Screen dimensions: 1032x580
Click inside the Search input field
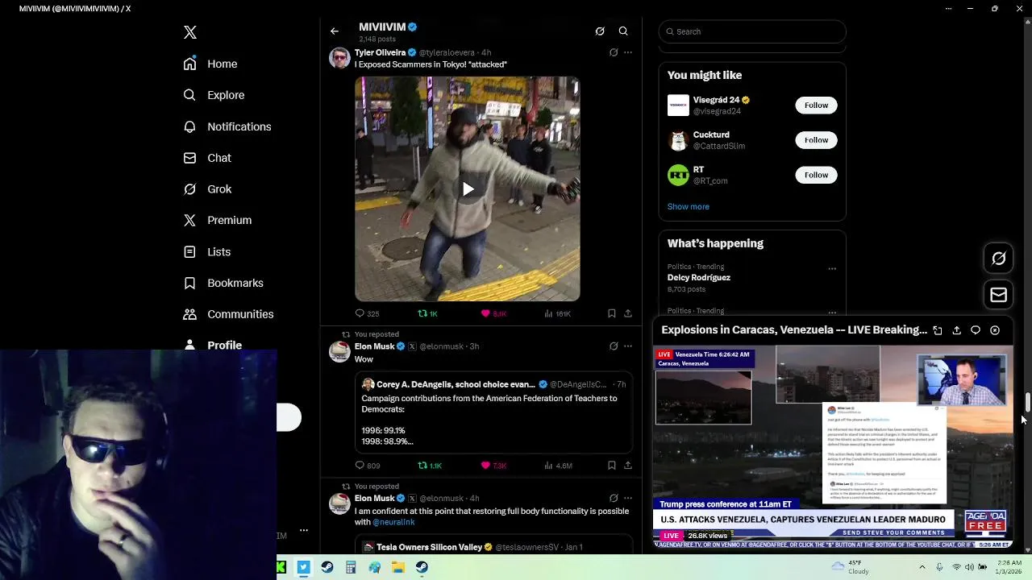click(752, 31)
